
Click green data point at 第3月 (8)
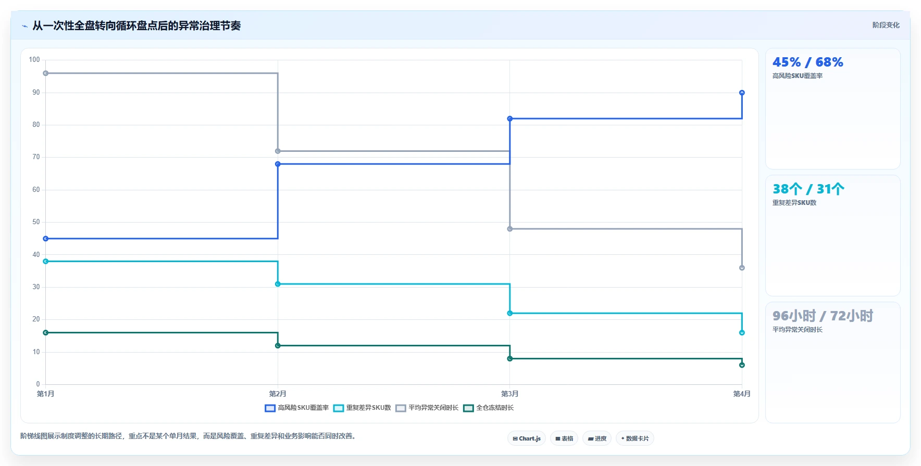[x=510, y=359]
